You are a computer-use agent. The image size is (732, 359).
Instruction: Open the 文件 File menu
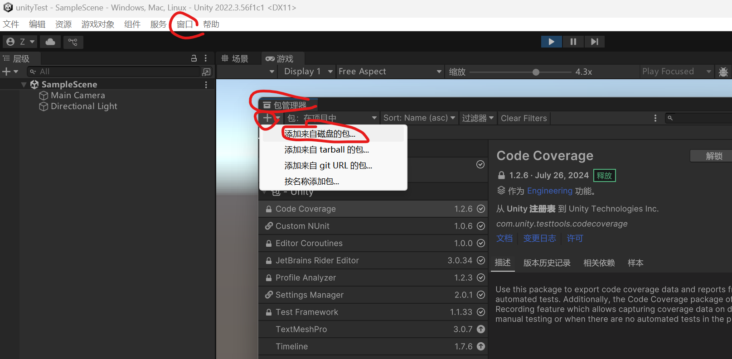(x=11, y=24)
